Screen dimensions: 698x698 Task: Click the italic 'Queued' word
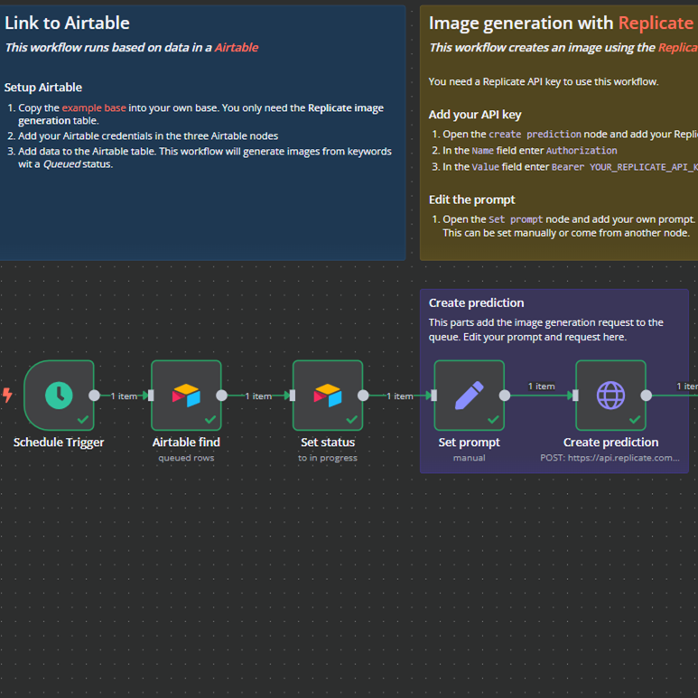(x=62, y=163)
